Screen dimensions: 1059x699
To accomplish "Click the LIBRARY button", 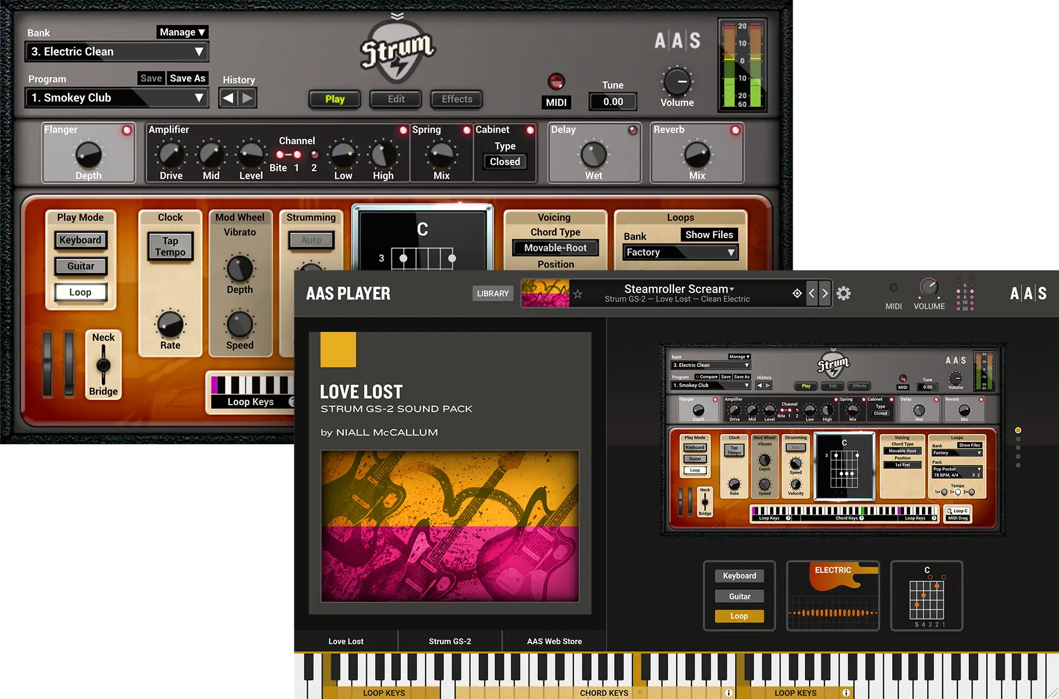I will click(493, 293).
